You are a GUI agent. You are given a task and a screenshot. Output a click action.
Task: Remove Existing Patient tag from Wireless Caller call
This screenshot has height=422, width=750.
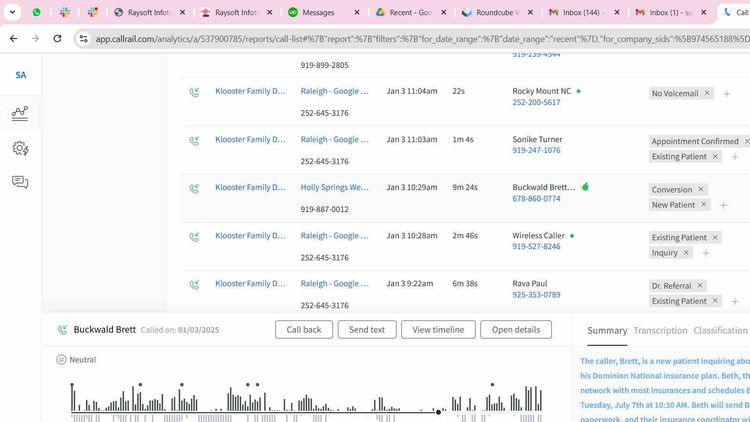tap(715, 237)
